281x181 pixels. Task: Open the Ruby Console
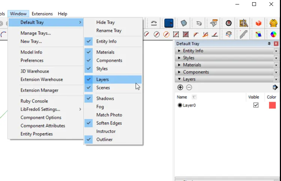click(x=46, y=101)
